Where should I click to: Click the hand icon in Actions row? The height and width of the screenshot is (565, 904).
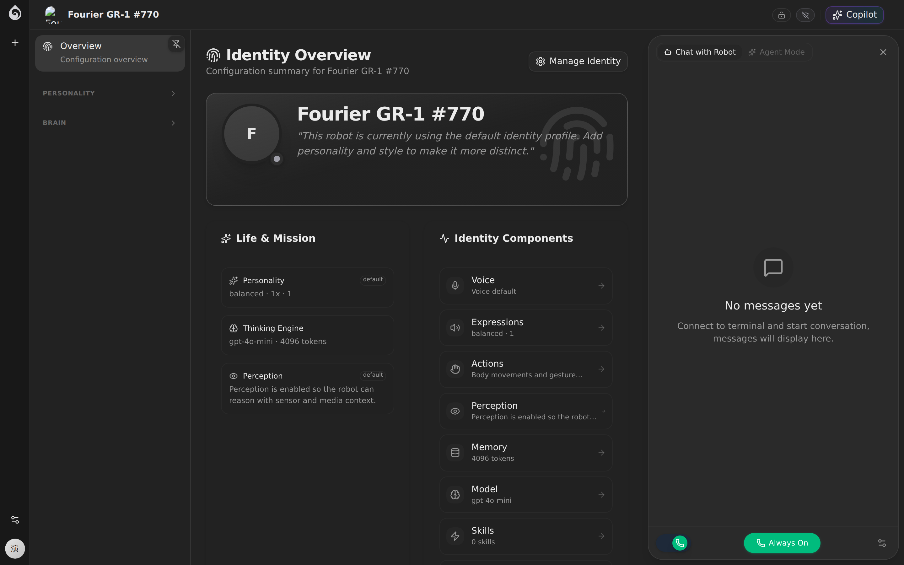point(455,369)
